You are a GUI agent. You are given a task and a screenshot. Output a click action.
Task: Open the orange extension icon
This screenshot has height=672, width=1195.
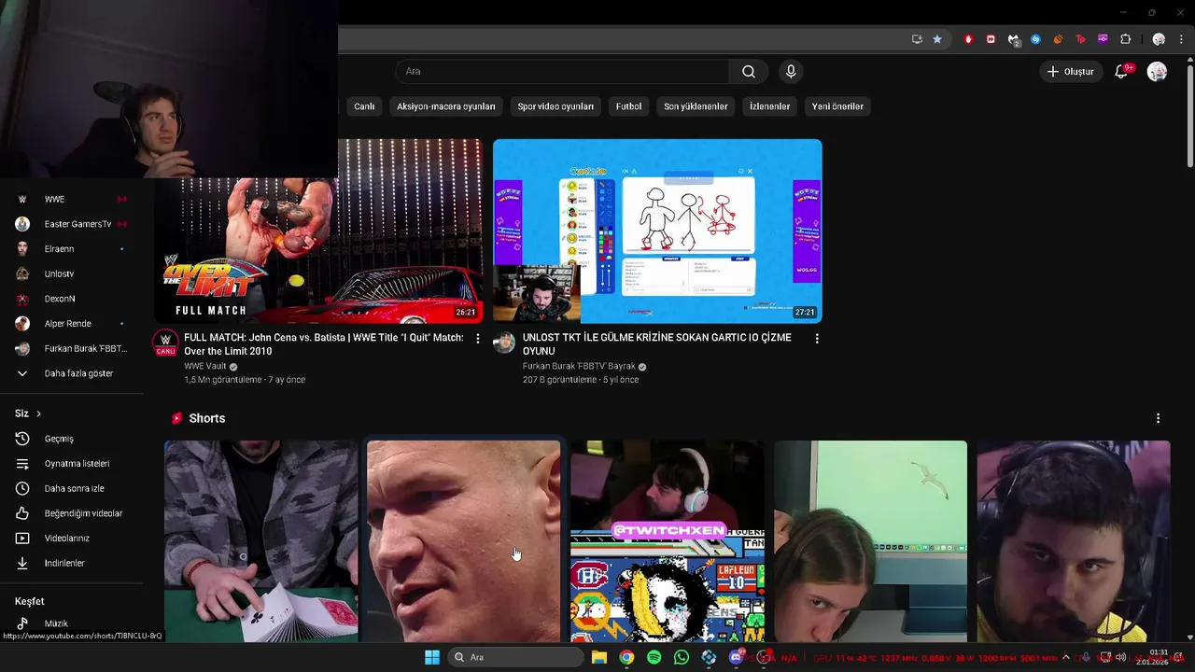click(1058, 39)
